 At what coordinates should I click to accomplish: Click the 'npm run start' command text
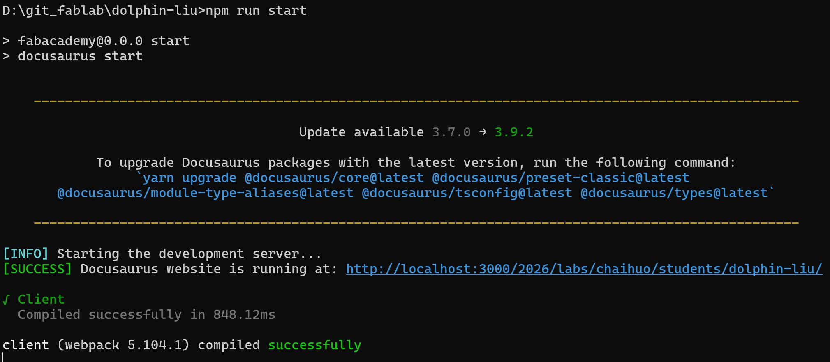pos(256,11)
